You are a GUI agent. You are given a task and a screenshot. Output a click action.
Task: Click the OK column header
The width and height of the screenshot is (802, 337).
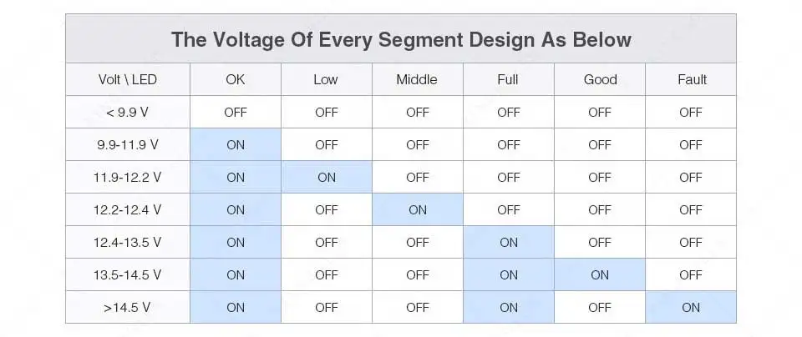236,79
